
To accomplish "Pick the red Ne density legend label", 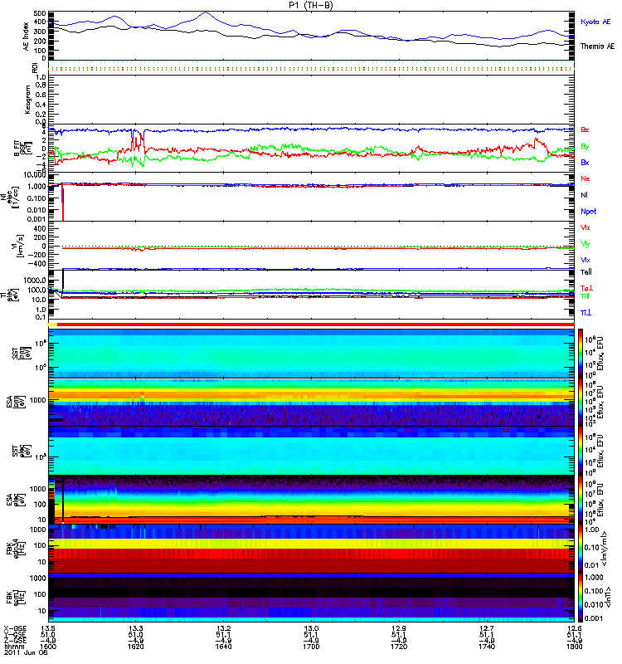I will pos(586,178).
